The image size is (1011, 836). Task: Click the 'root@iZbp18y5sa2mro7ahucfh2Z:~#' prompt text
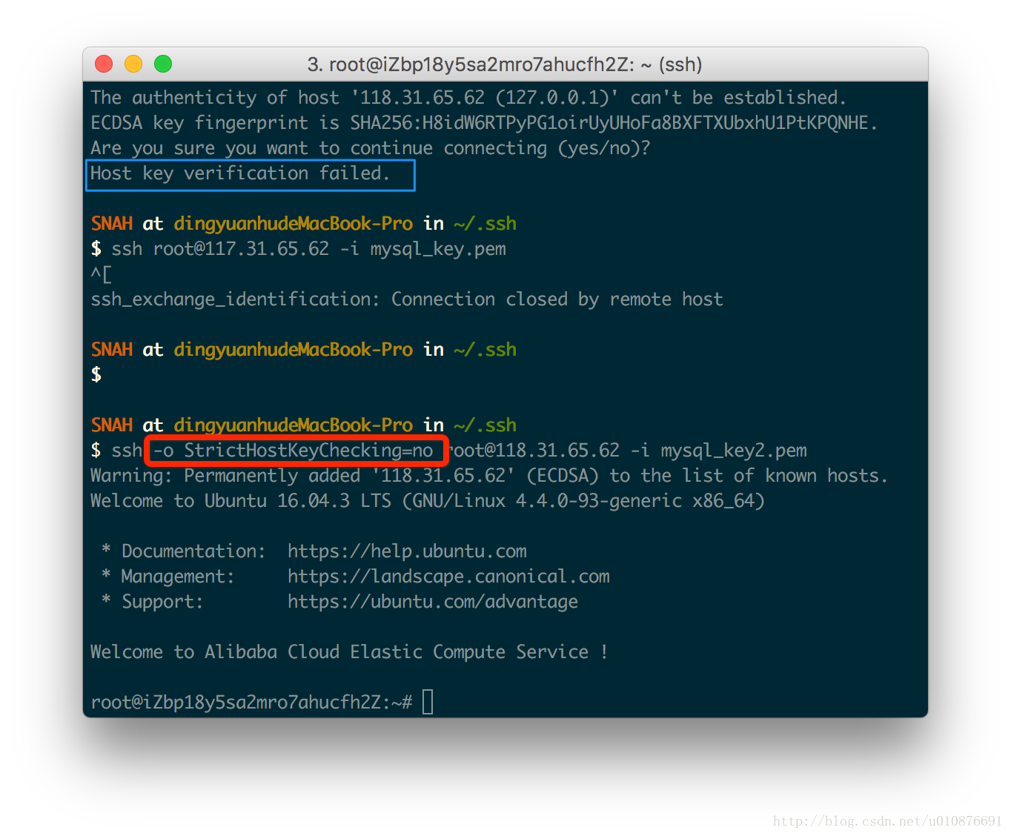(x=251, y=703)
